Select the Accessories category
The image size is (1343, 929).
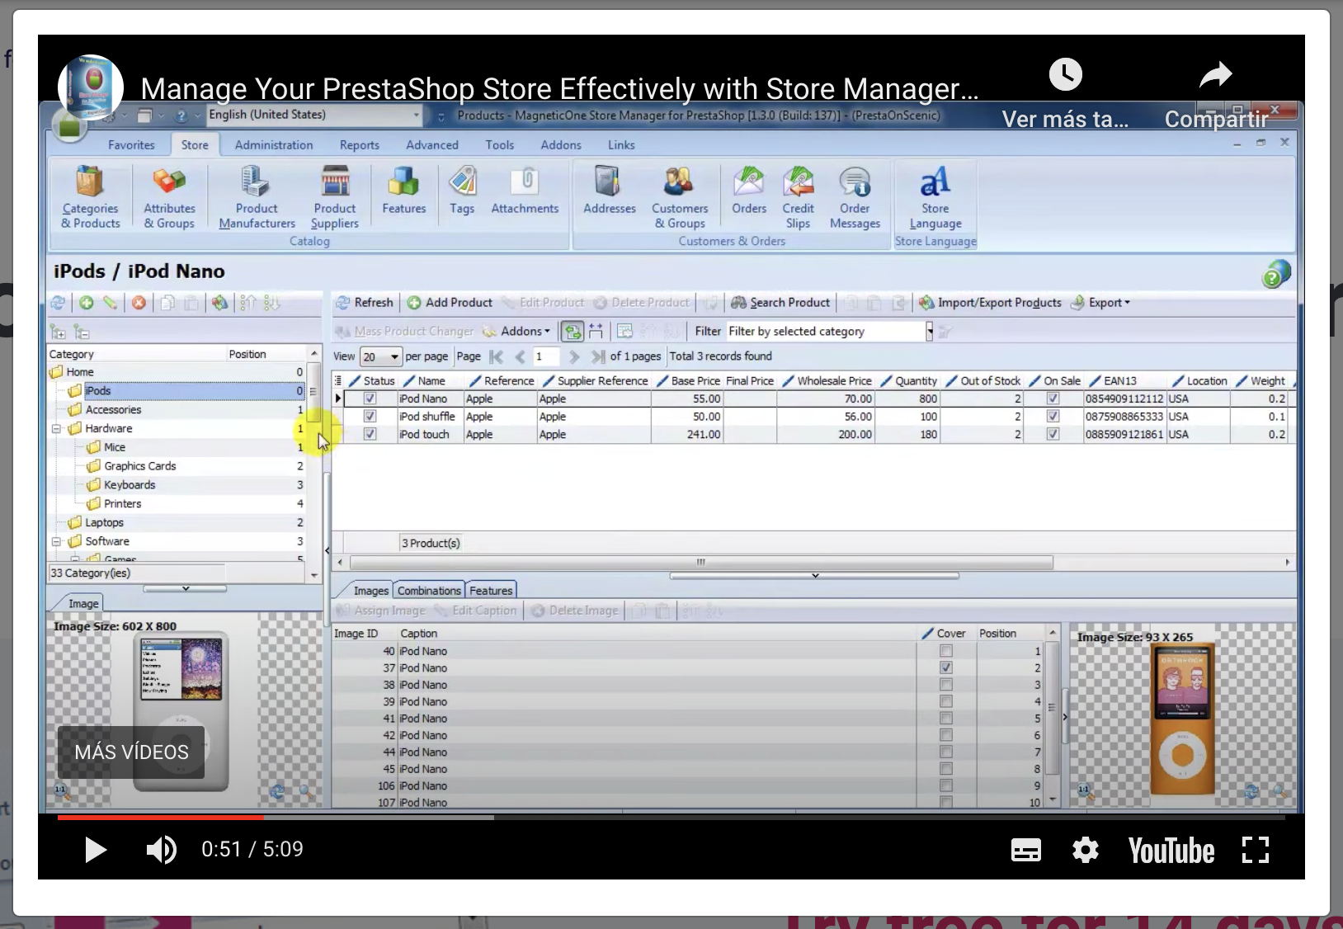tap(113, 410)
